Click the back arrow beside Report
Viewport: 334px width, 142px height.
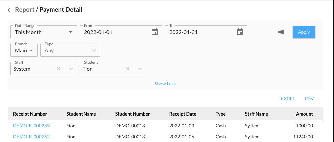[x=9, y=10]
